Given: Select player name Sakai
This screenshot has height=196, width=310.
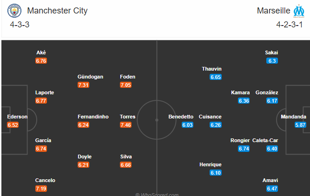Looking at the screenshot, I should click(271, 52).
